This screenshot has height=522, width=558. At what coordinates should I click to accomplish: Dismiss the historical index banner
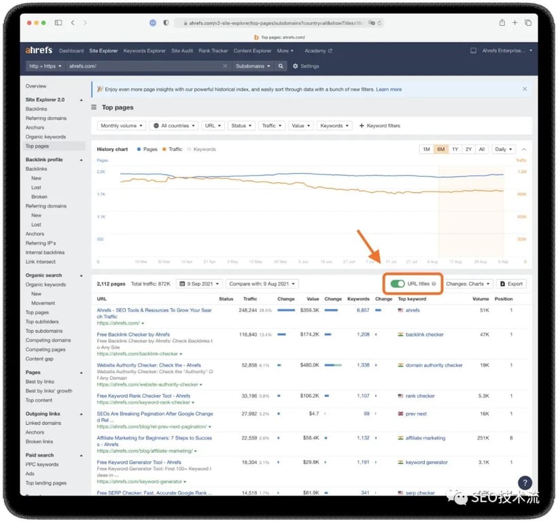(x=524, y=89)
